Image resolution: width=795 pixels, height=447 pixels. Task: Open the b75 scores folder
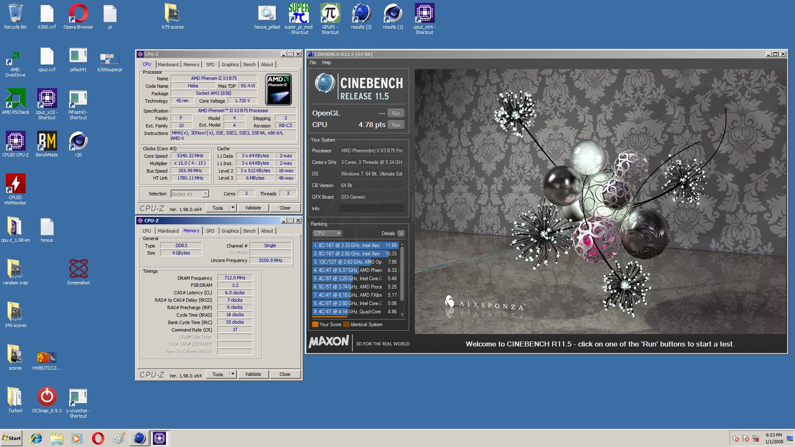coord(173,17)
